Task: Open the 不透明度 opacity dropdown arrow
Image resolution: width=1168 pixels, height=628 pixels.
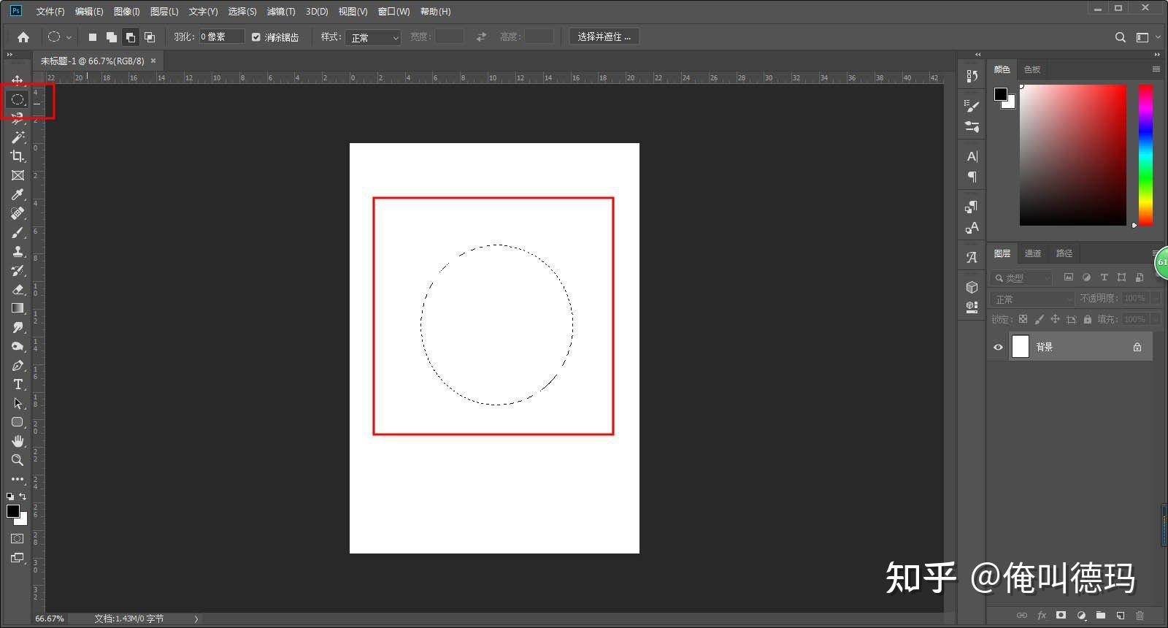Action: tap(1155, 299)
